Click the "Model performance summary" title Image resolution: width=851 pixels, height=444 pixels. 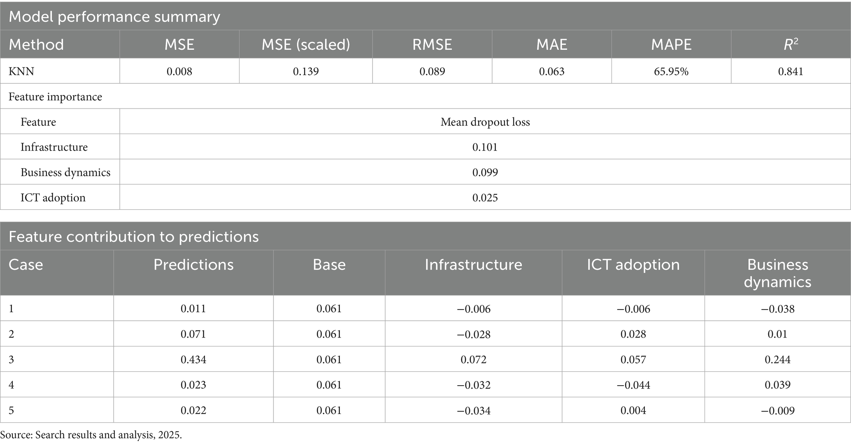[114, 16]
